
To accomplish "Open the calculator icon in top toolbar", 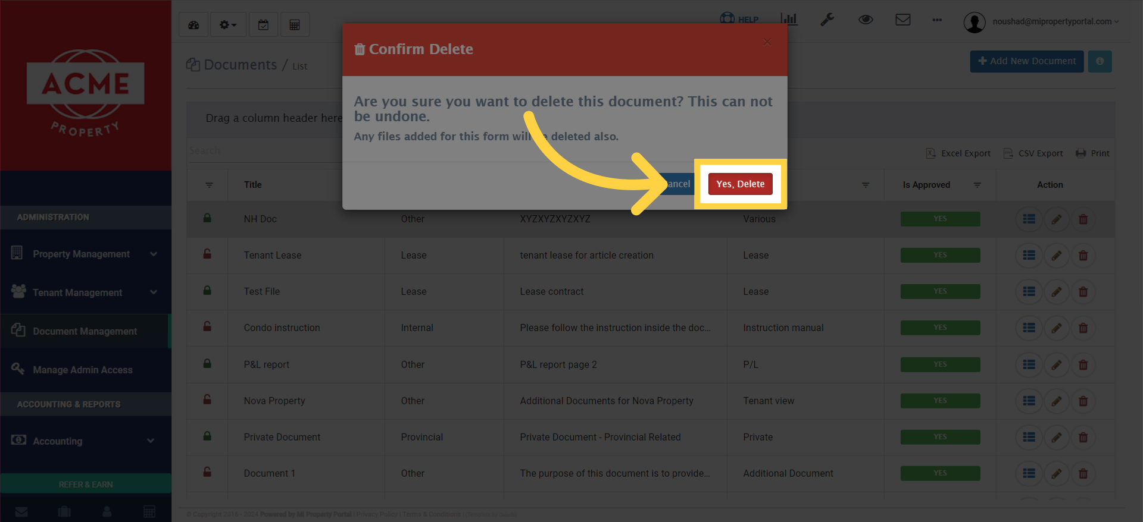I will 295,25.
